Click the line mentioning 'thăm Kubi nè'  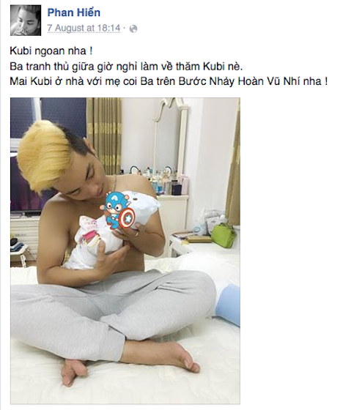tap(126, 66)
